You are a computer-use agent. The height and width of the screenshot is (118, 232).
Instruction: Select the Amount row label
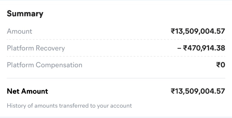click(x=19, y=31)
